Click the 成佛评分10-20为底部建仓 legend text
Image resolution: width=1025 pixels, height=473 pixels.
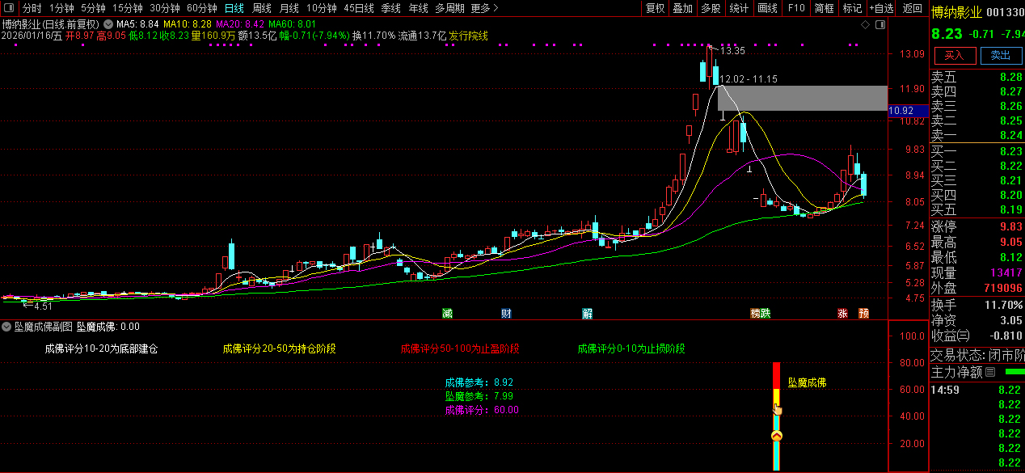click(101, 349)
